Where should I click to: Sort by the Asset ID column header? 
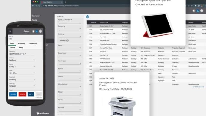[x=93, y=22]
